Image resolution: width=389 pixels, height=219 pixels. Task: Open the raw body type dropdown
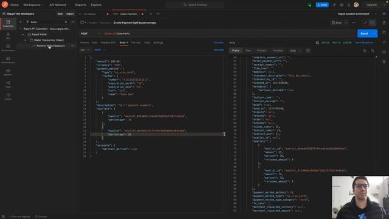pos(85,50)
